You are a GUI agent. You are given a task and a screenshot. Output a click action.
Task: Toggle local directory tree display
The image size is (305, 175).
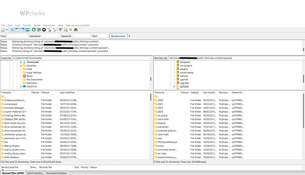pyautogui.click(x=17, y=30)
